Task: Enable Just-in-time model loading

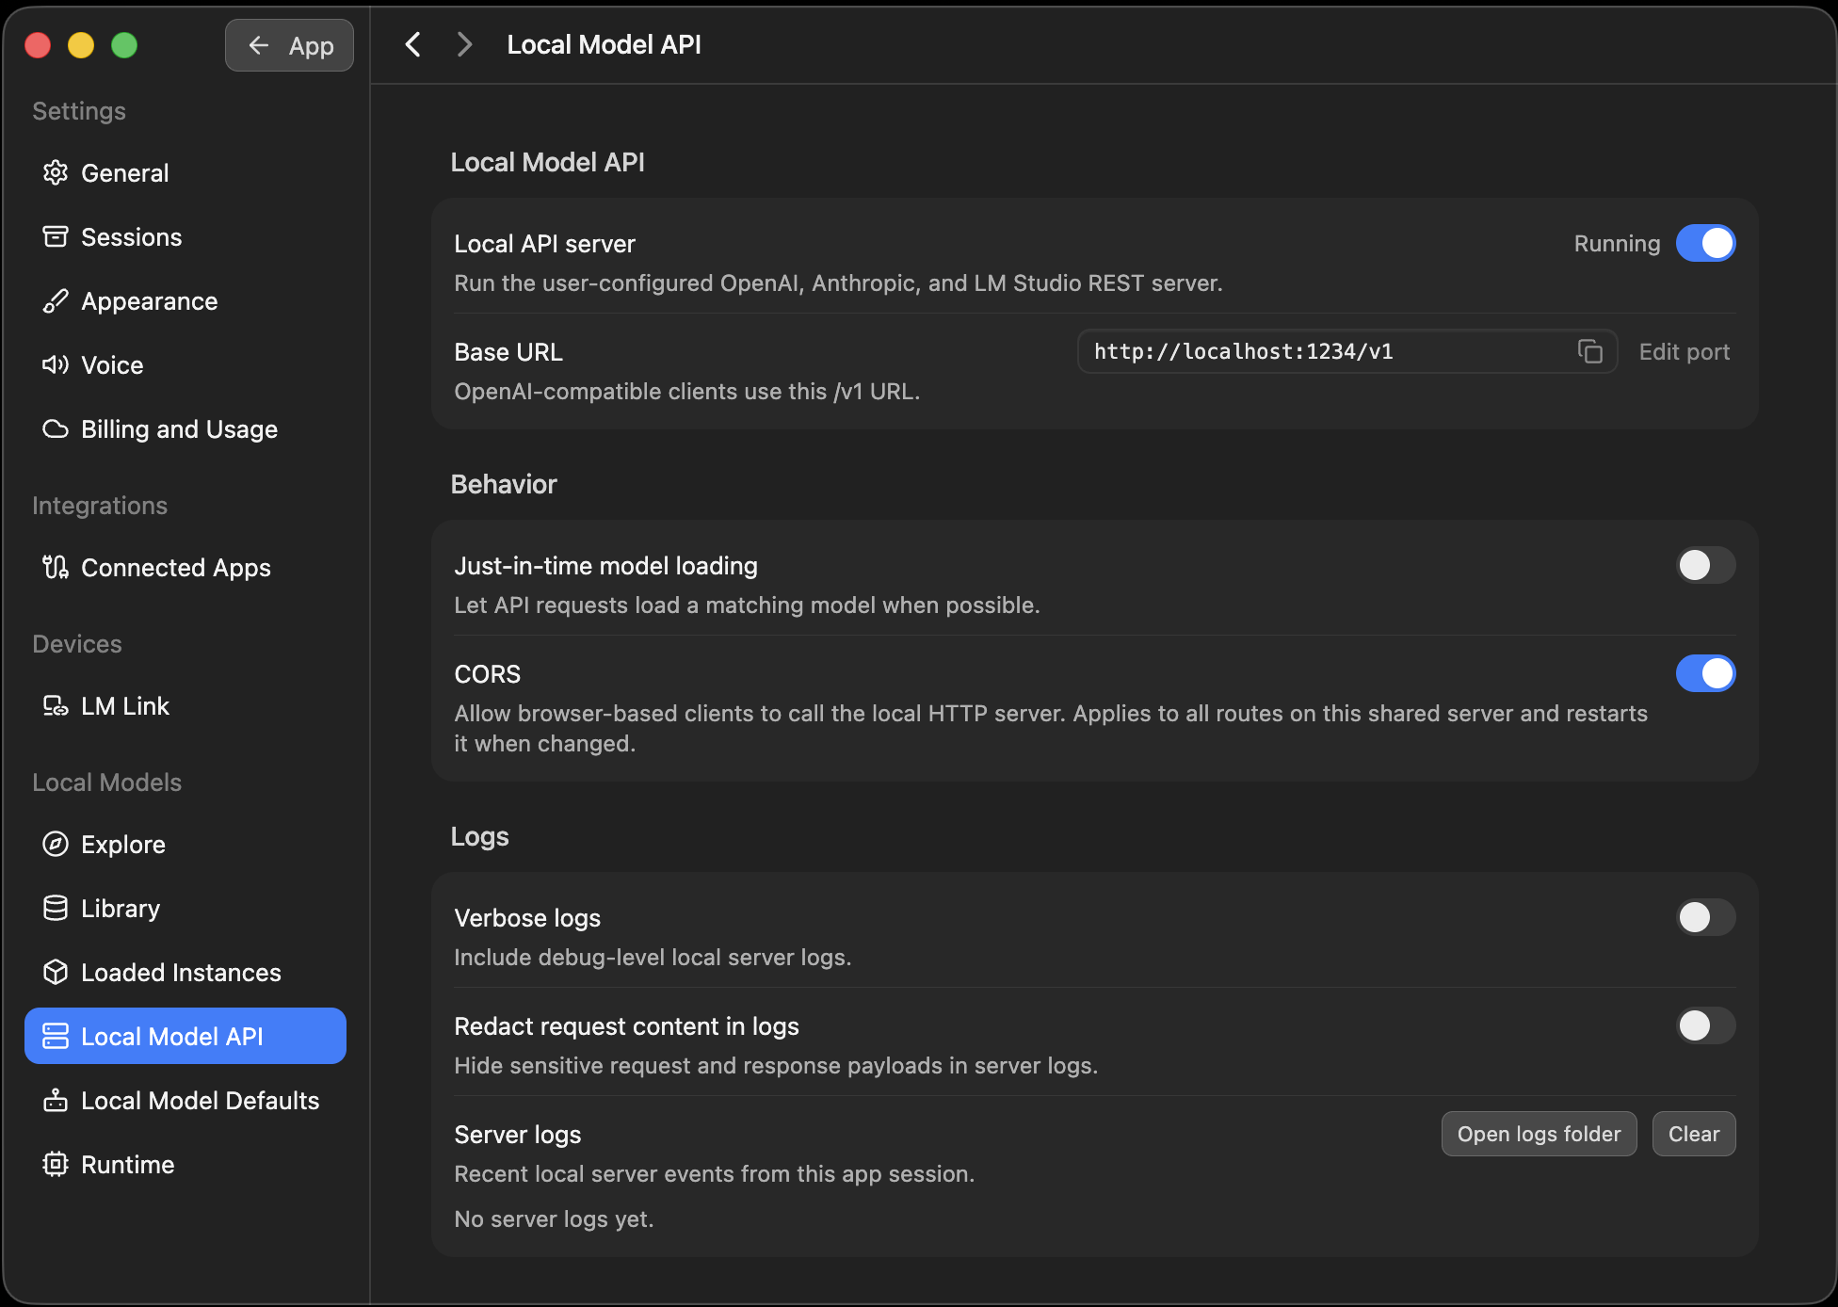Action: coord(1705,565)
